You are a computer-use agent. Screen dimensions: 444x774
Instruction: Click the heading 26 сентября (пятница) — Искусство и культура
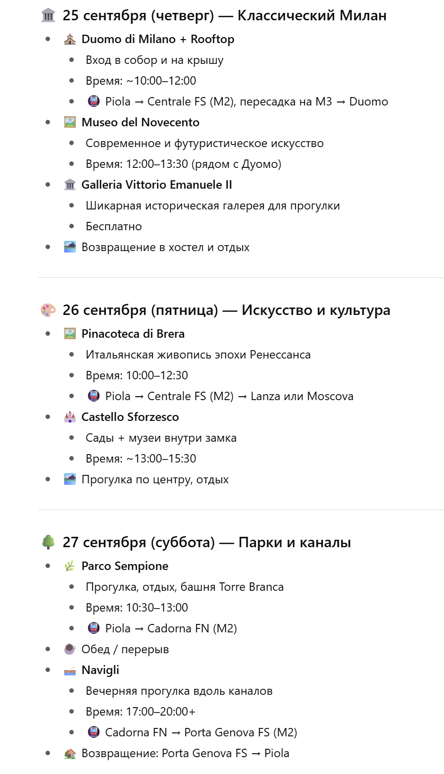(x=226, y=310)
